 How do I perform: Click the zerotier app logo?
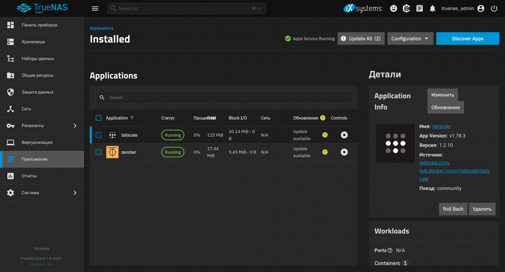(112, 152)
